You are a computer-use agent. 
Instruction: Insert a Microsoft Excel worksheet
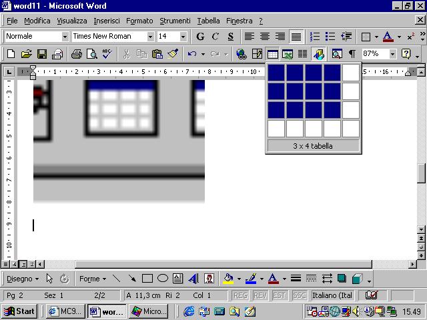tap(288, 54)
